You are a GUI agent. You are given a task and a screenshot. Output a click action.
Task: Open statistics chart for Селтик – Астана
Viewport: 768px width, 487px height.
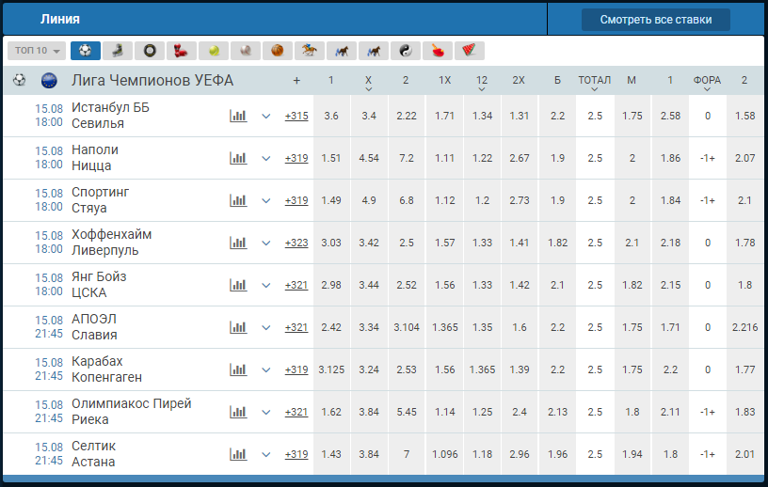[x=238, y=454]
